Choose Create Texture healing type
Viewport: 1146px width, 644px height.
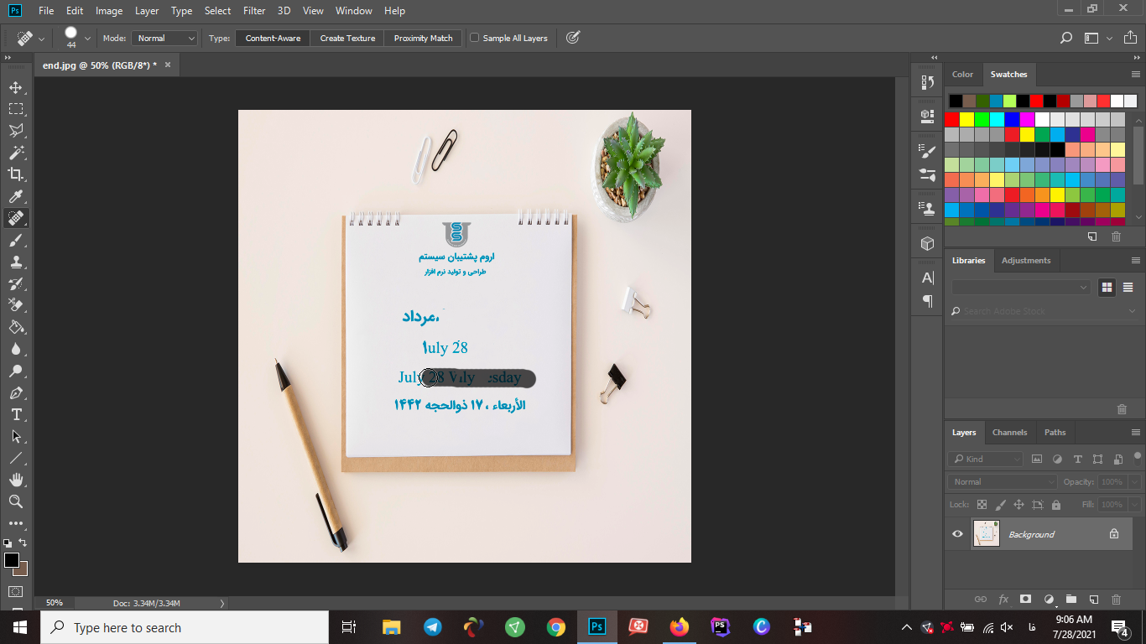[347, 38]
